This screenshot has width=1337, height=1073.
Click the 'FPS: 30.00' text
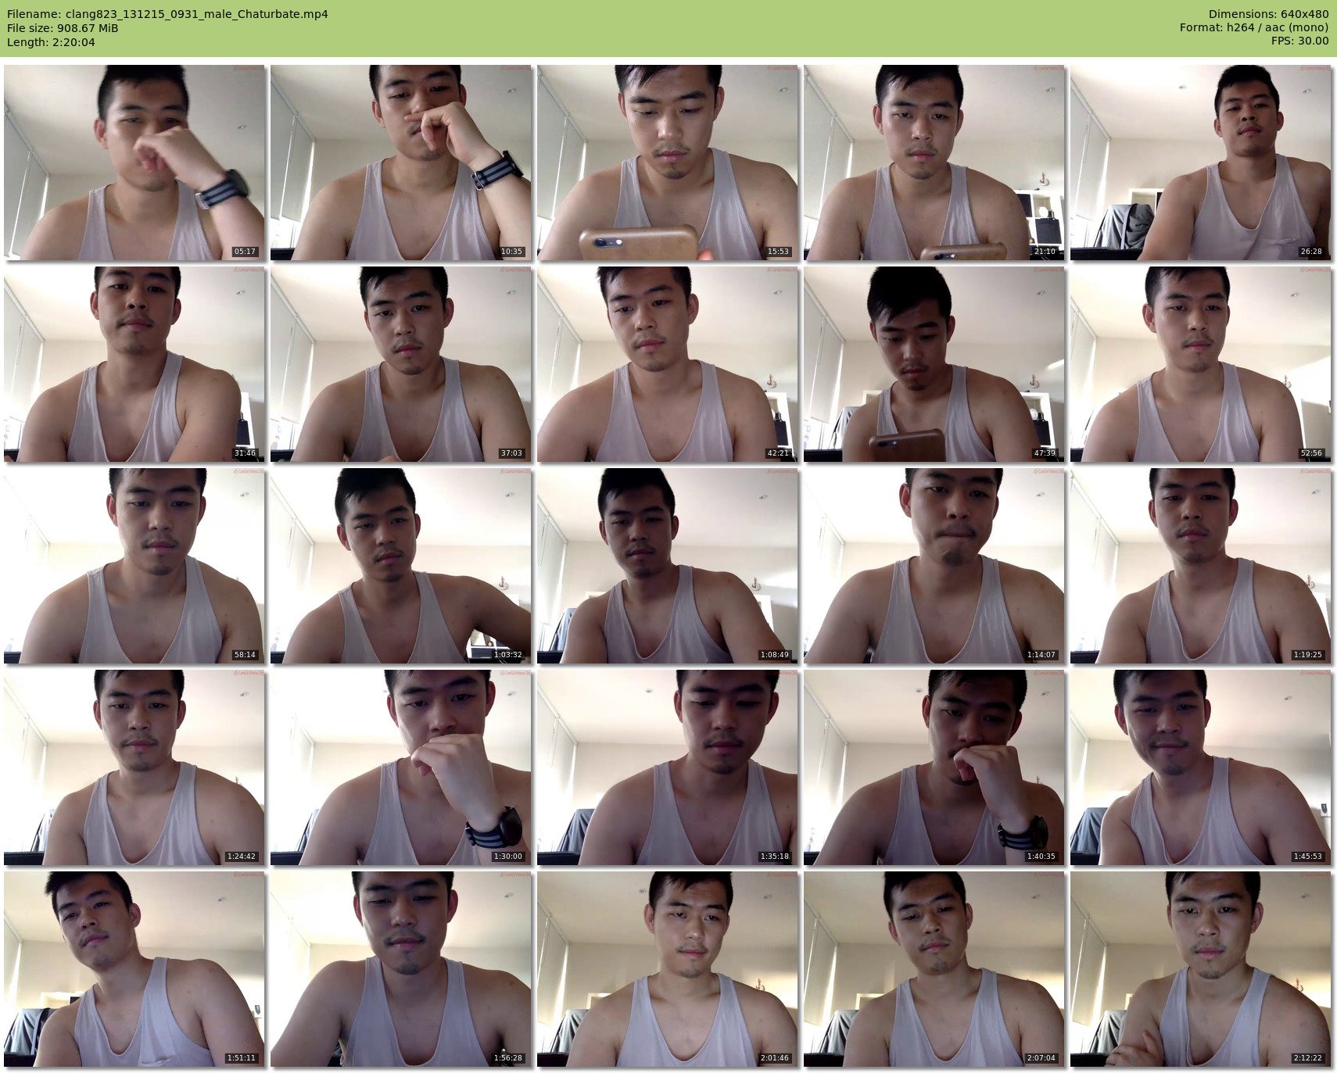point(1299,42)
